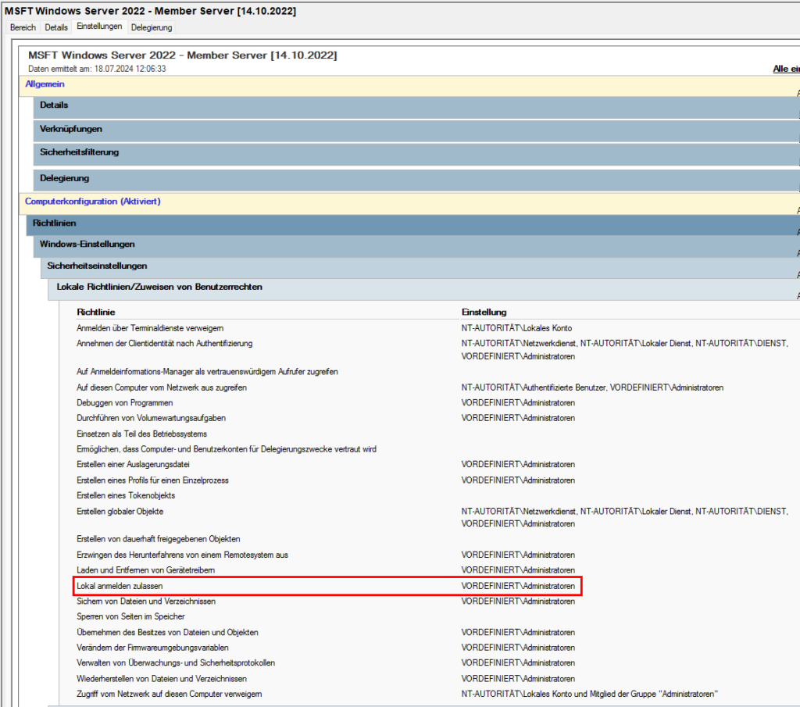This screenshot has width=800, height=707.
Task: Click 'Einsetzen als Teil des Betriebssystems'
Action: (x=142, y=434)
